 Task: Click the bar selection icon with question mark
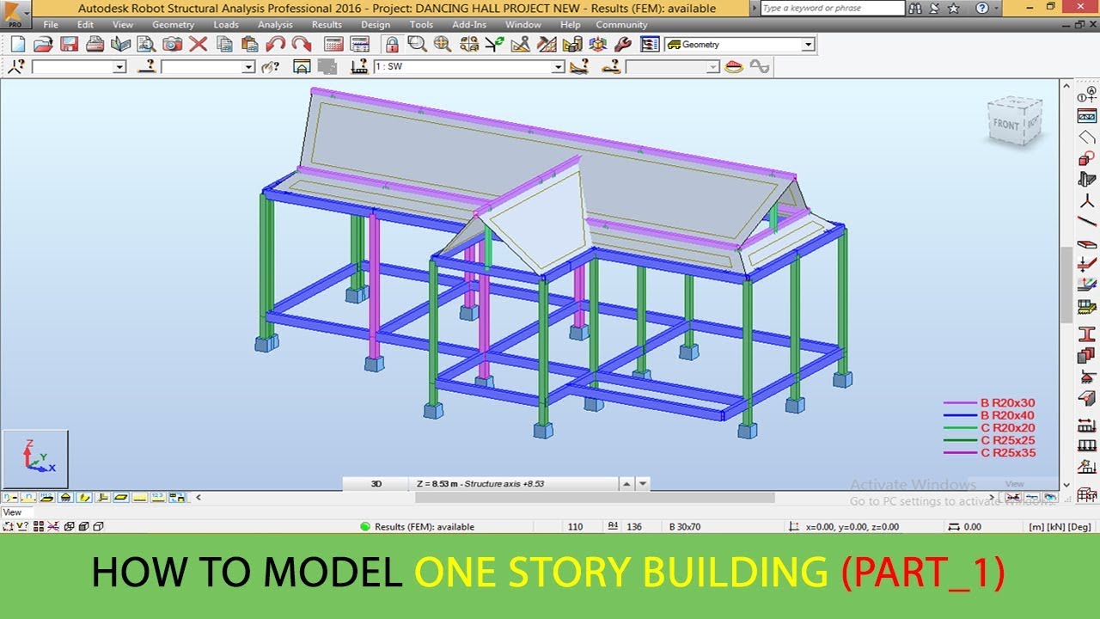tap(148, 66)
